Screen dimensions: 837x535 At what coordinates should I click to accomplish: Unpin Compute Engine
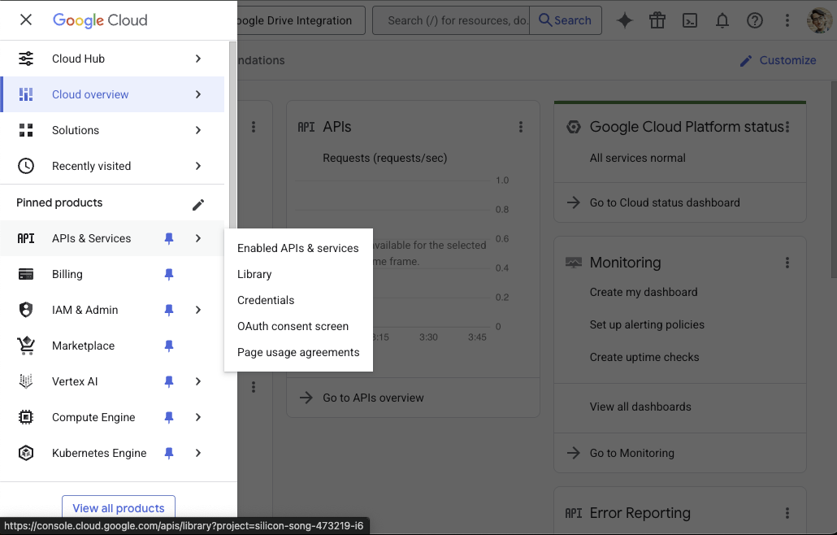169,417
